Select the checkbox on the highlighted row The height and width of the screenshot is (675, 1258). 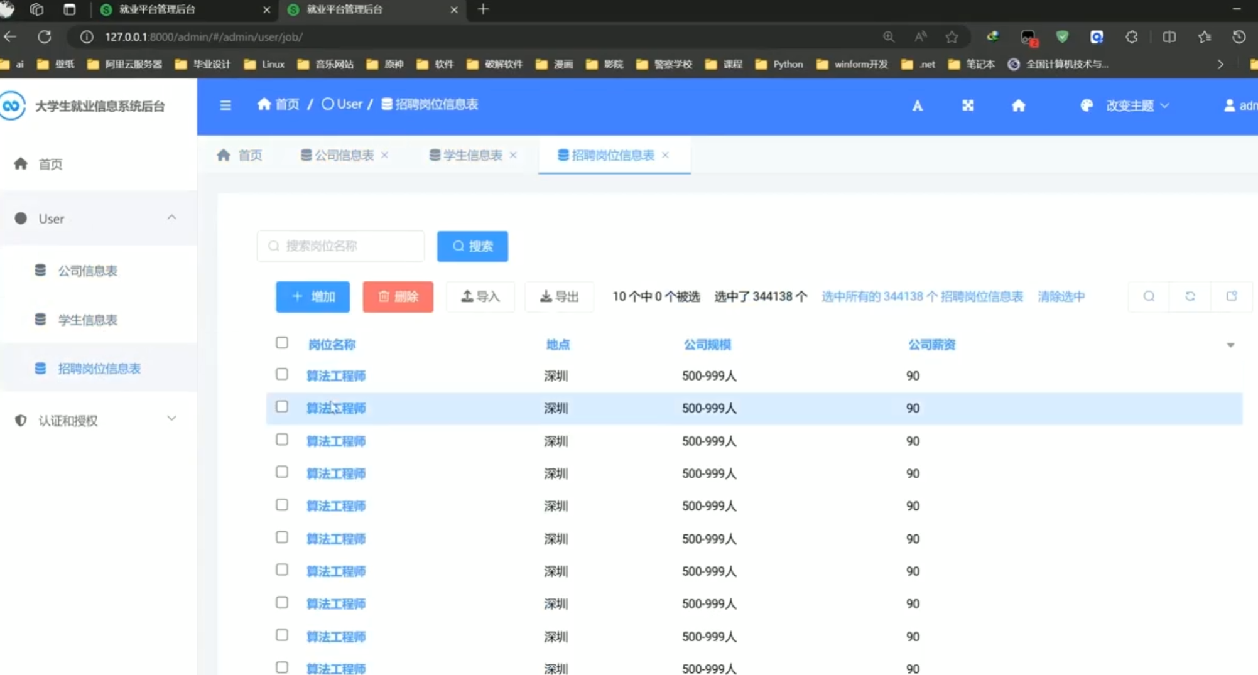[282, 407]
